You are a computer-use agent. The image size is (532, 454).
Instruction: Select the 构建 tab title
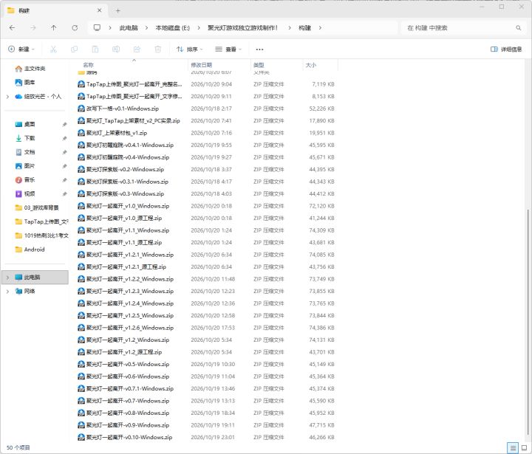point(24,10)
